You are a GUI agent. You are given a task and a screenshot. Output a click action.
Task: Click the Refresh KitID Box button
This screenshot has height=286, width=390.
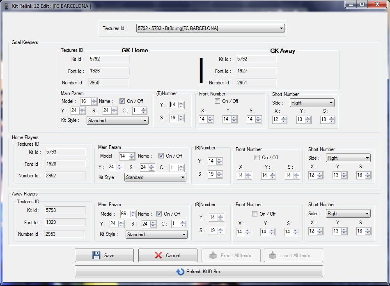click(199, 272)
